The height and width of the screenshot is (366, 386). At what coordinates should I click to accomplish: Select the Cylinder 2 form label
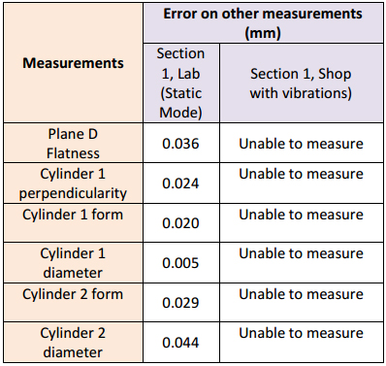73,302
